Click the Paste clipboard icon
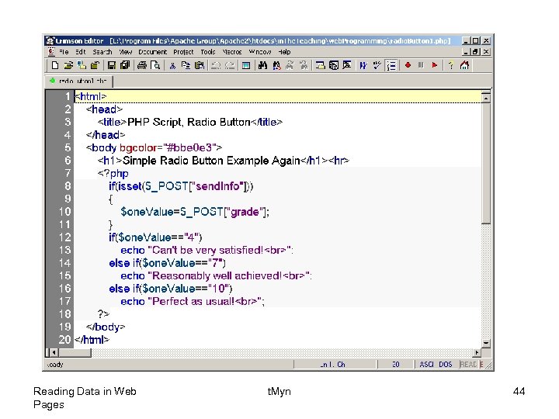Screen dimensions: 559x419 click(200, 65)
